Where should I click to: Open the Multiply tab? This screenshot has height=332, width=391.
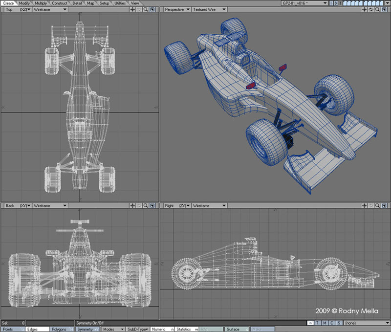tap(41, 3)
